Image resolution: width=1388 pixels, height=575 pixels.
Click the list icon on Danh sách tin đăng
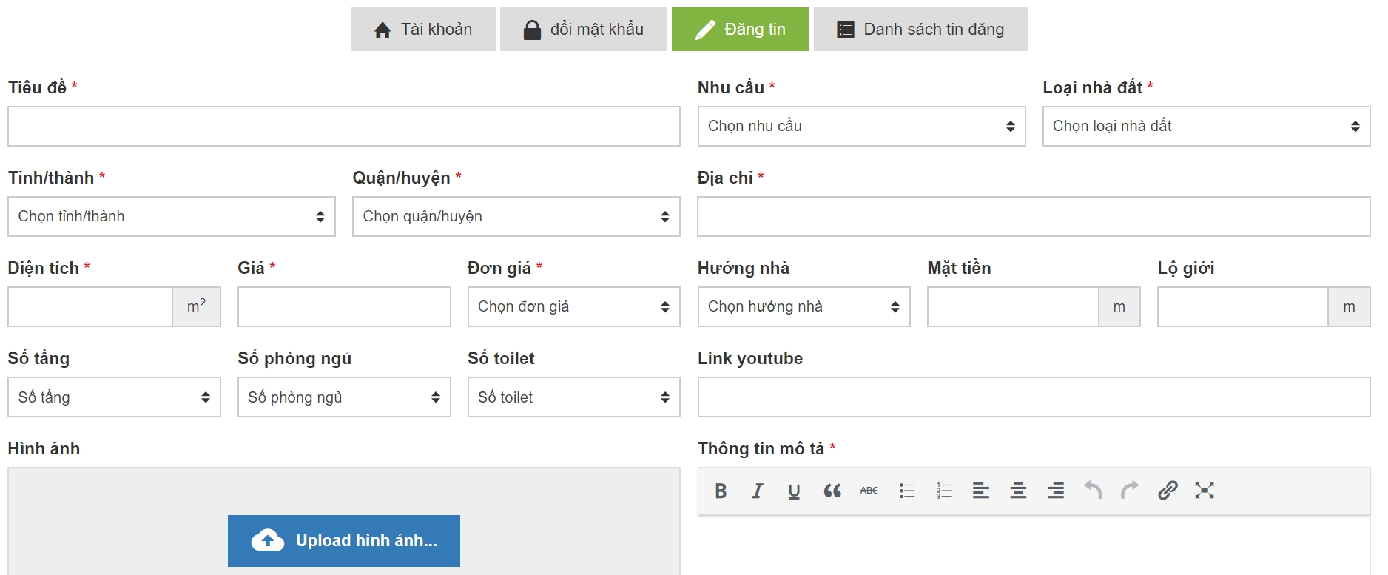846,30
